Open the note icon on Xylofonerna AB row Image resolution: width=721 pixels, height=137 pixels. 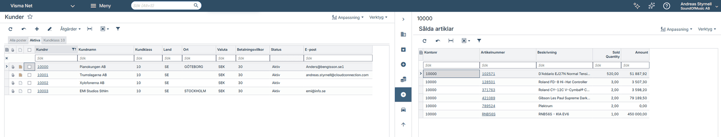point(20,83)
